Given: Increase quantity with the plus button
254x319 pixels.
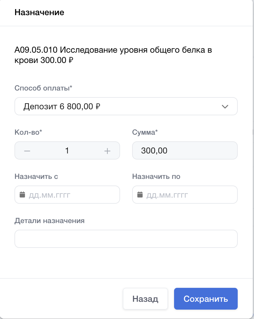Looking at the screenshot, I should tap(107, 151).
